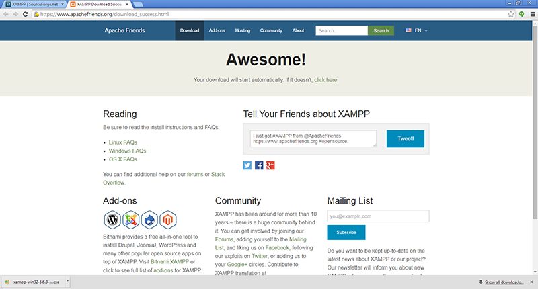Go to the Hosting nav item
The image size is (538, 289).
click(x=243, y=30)
